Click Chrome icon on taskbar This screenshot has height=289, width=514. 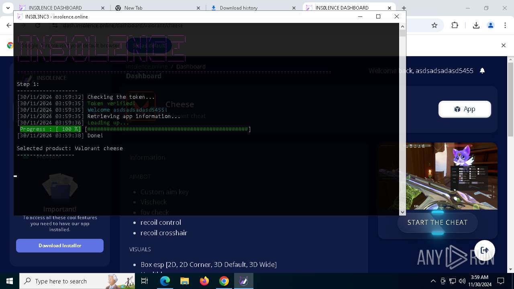tap(224, 281)
